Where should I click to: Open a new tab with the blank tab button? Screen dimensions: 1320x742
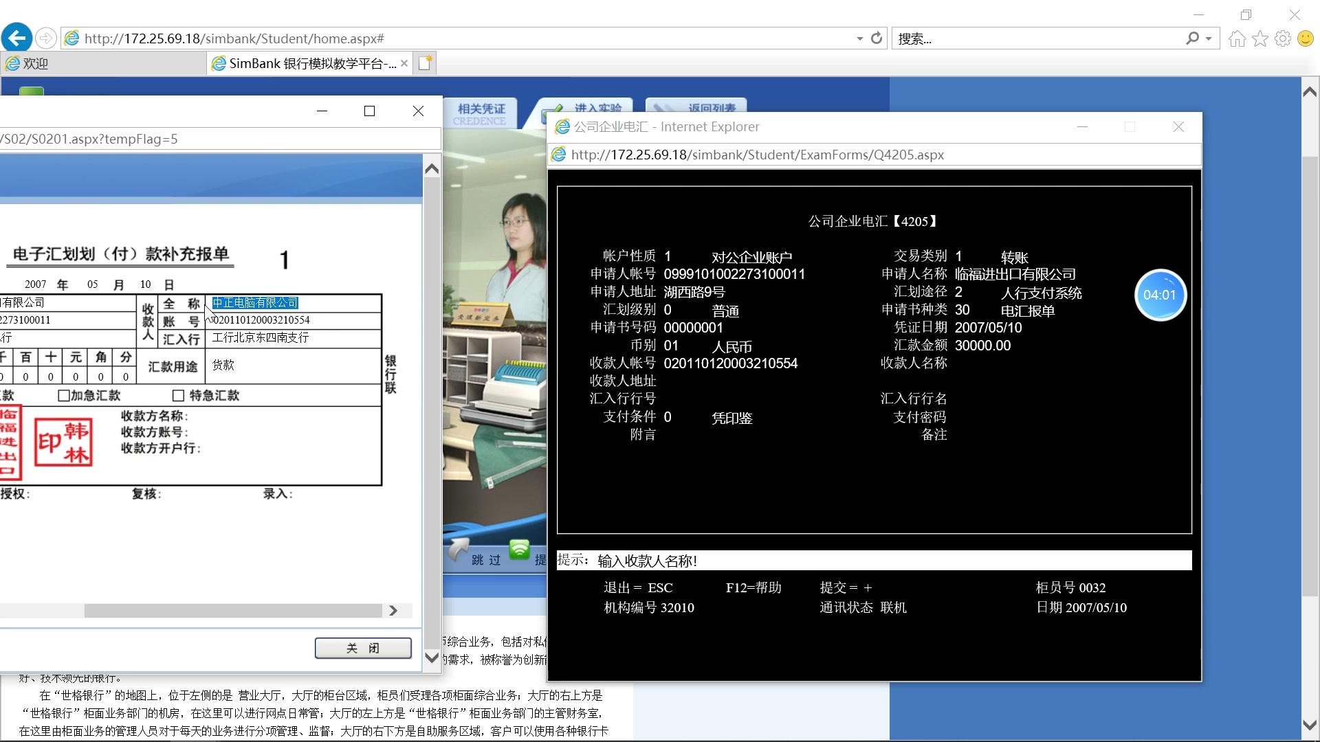426,63
